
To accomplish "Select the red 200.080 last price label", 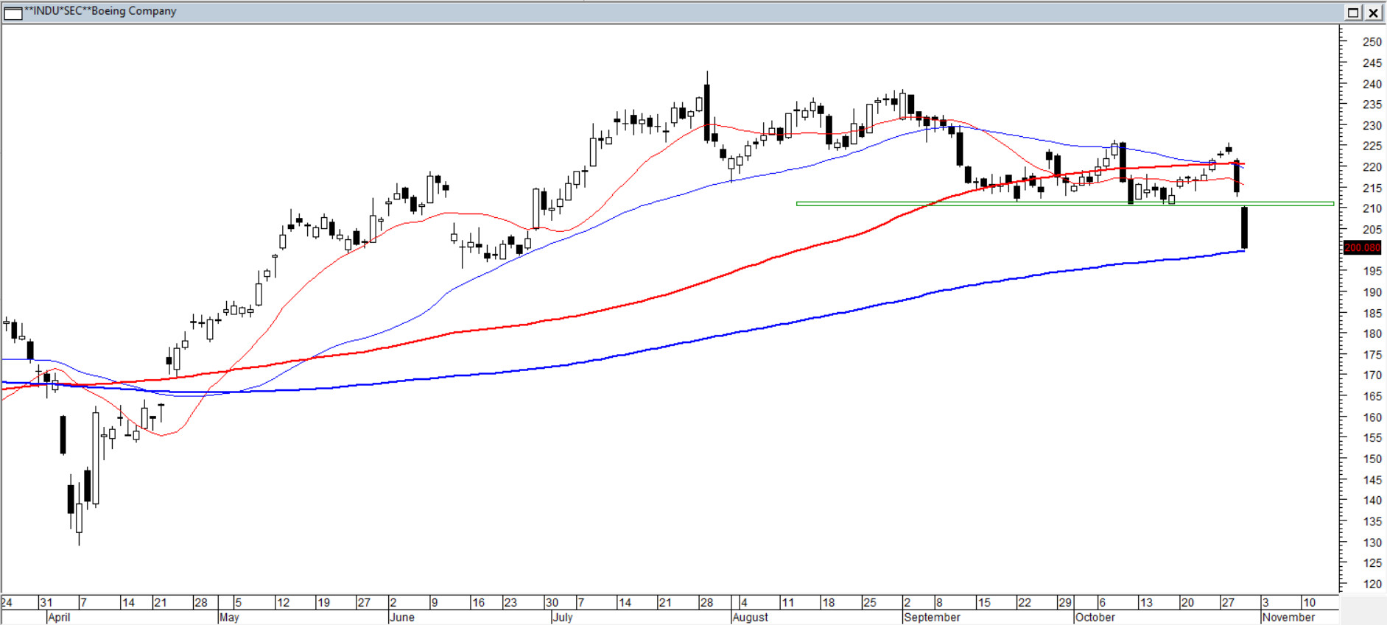I will pyautogui.click(x=1362, y=248).
